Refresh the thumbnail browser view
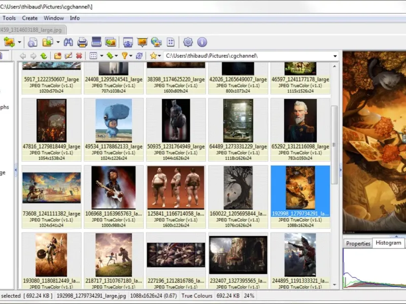Screen dimensions: 406x304 pos(139,56)
